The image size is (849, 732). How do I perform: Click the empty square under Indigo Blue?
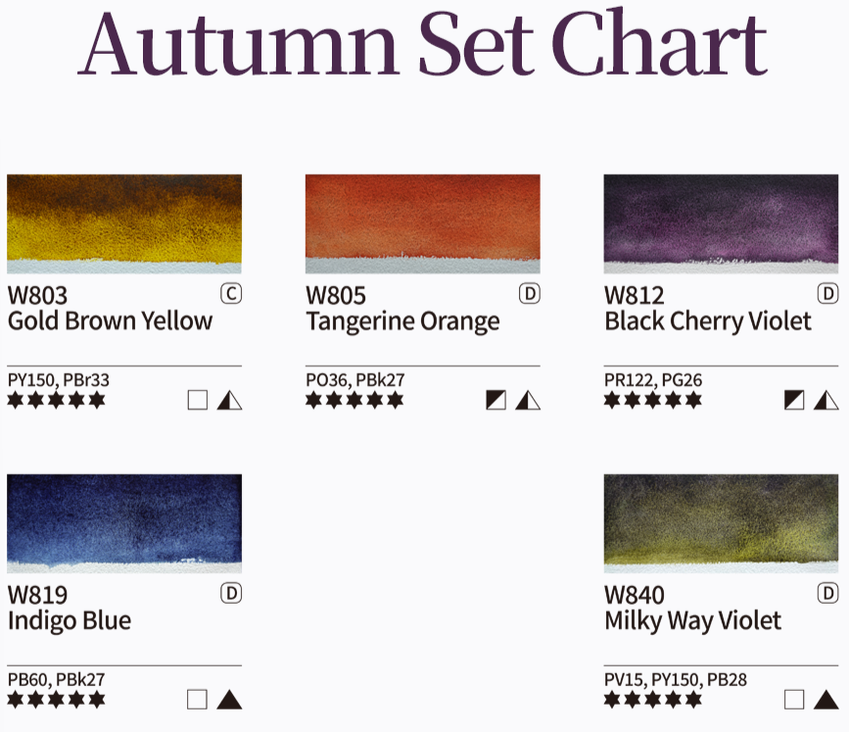coord(198,700)
